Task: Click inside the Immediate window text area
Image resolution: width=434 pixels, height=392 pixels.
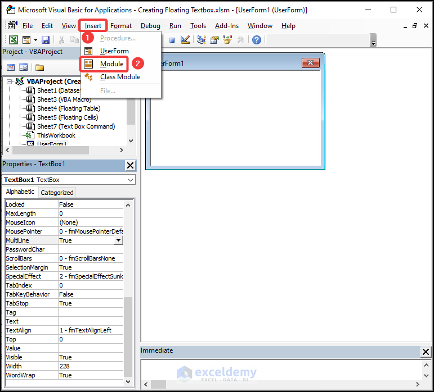Action: pos(281,369)
